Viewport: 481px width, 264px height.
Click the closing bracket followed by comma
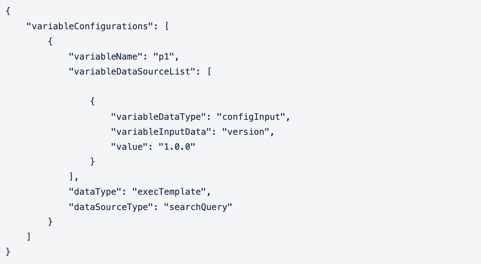(x=72, y=177)
